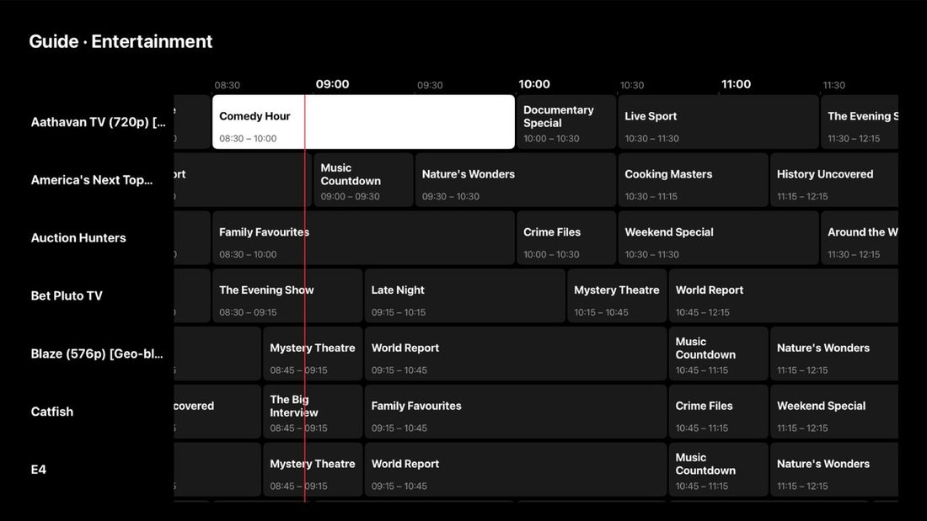
Task: Click the 10:00 time marker
Action: point(534,84)
